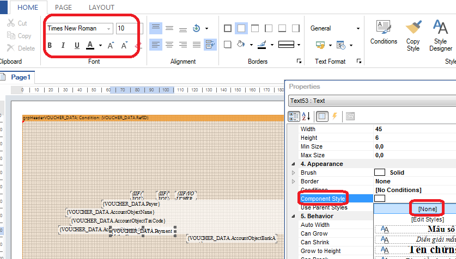
Task: Align text to middle vertically
Action: [x=169, y=28]
